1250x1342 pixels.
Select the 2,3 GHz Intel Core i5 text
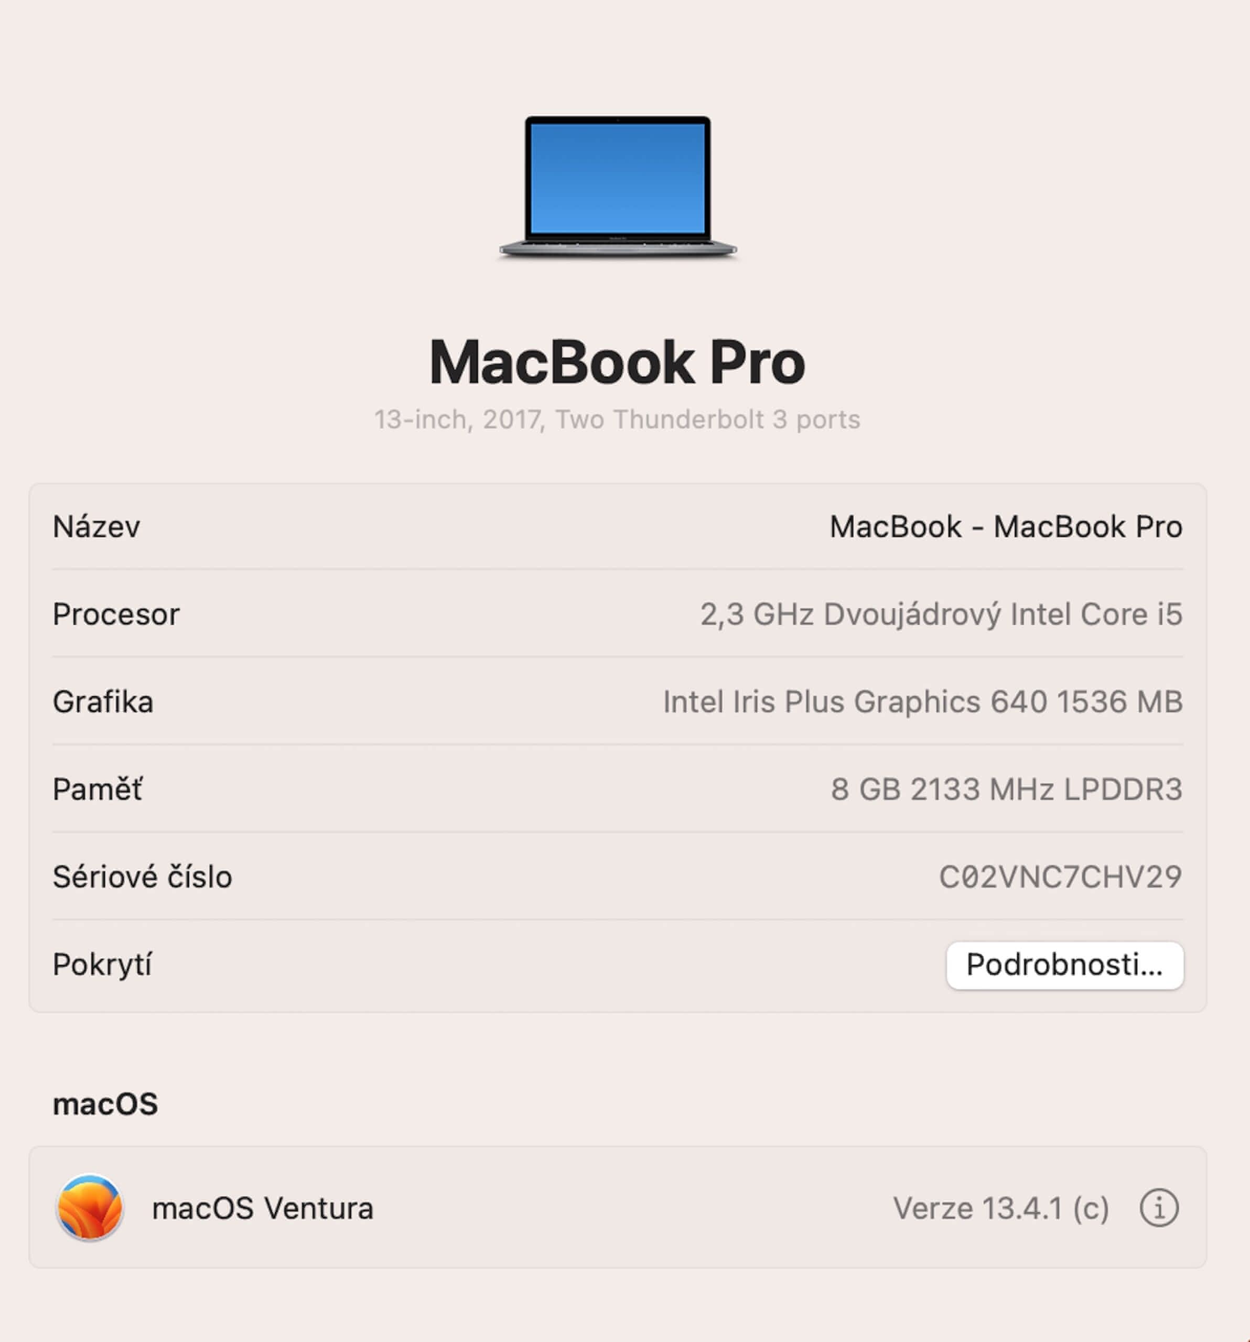coord(941,614)
